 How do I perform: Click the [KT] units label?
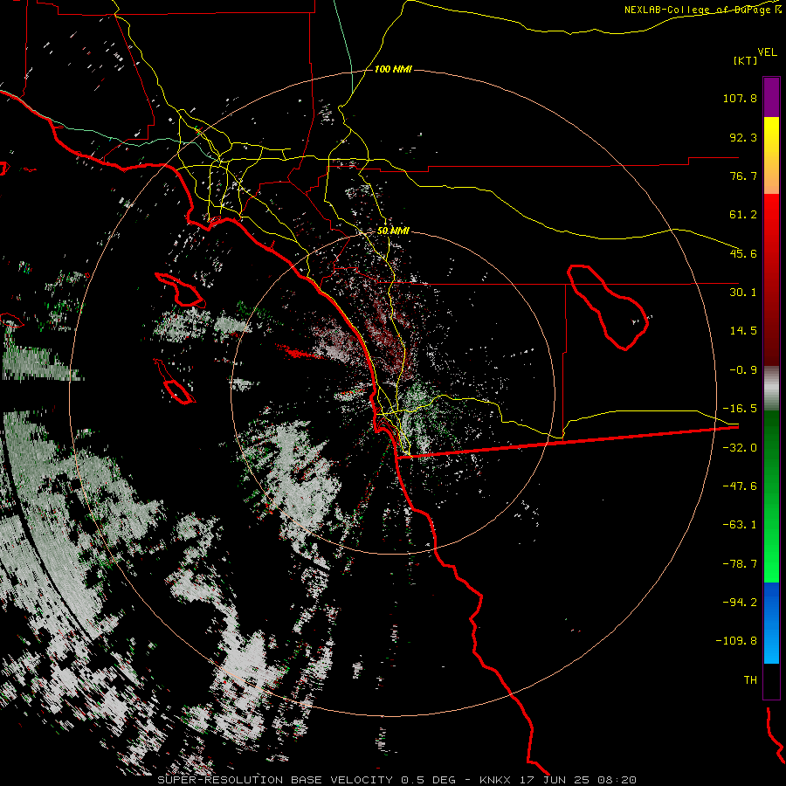746,60
